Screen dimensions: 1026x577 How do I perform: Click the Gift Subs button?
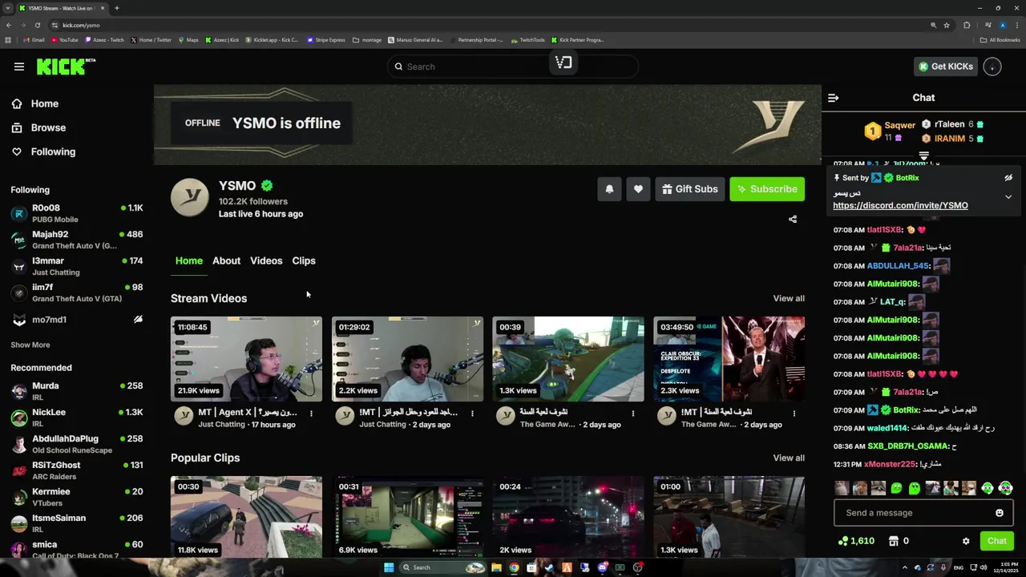(x=689, y=189)
